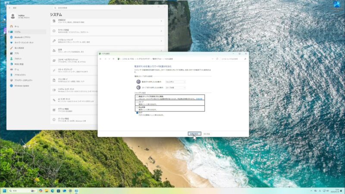Screen dimensions: 345x194
Task: Open Windows Update in Settings sidebar
Action: tap(27, 85)
